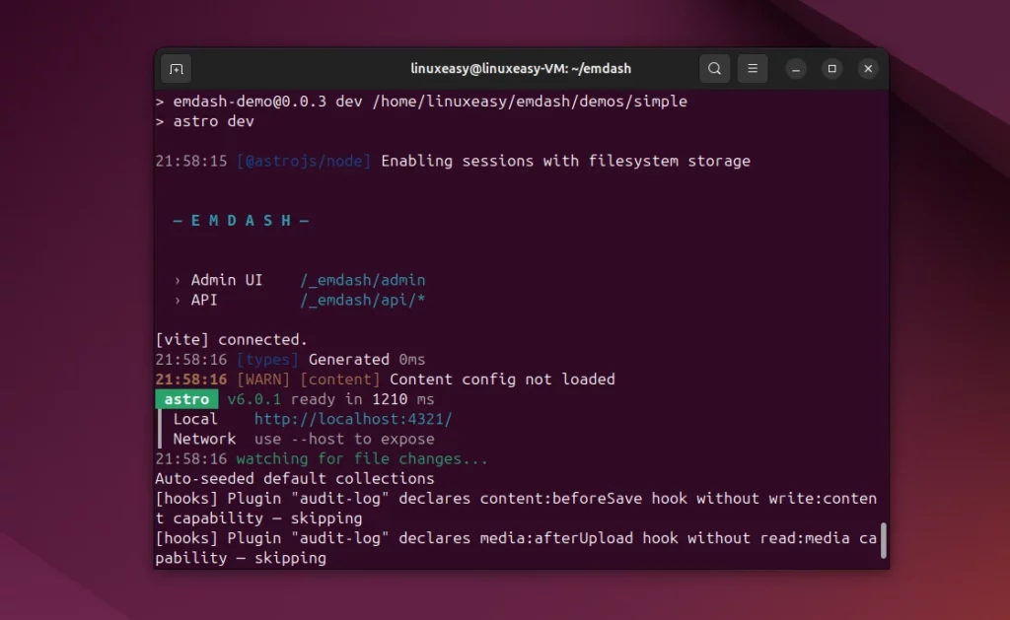This screenshot has height=620, width=1010.
Task: Open the hamburger menu
Action: pos(751,69)
